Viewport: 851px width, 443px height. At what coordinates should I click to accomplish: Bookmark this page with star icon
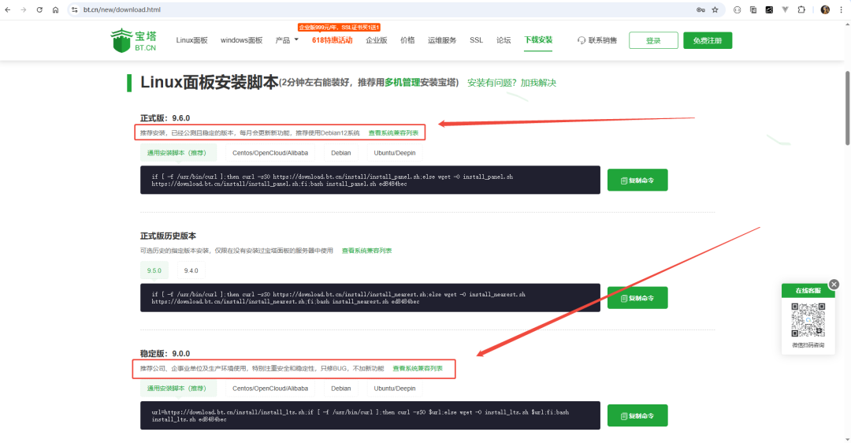coord(715,9)
